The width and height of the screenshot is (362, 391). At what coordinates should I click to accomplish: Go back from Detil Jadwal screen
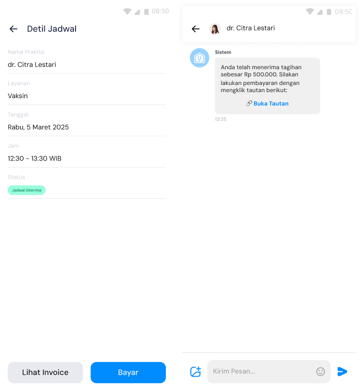13,29
